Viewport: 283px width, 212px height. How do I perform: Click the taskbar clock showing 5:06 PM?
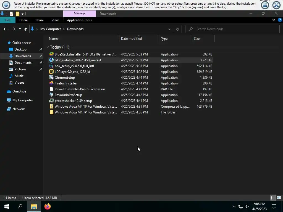click(259, 206)
